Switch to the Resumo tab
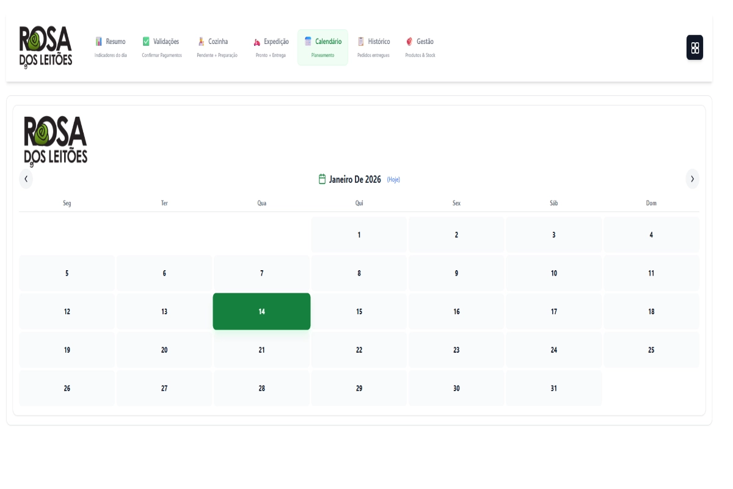 pyautogui.click(x=111, y=47)
